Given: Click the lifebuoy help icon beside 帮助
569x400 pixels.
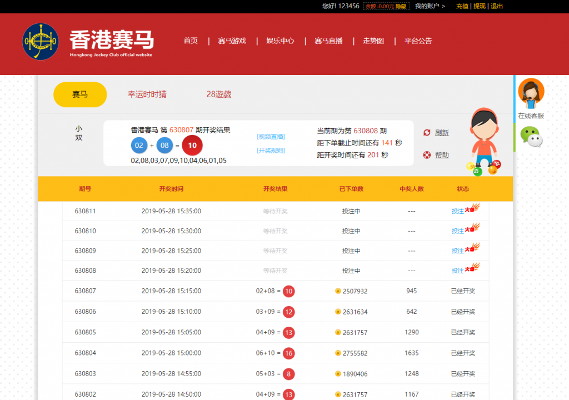Looking at the screenshot, I should coord(427,155).
